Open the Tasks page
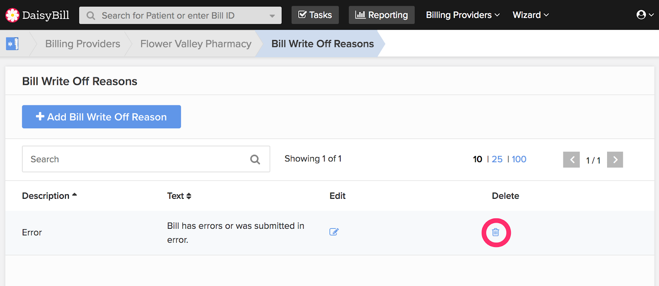This screenshot has height=286, width=659. (x=315, y=15)
